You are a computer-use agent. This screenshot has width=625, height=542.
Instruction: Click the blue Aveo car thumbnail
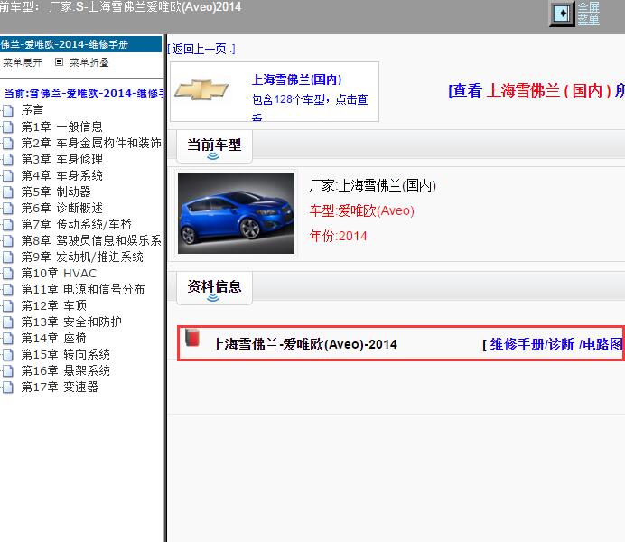click(x=236, y=213)
